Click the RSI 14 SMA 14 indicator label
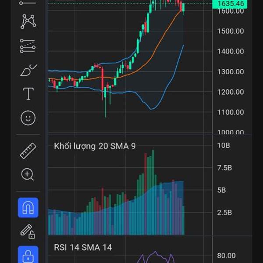263x263 pixels. pyautogui.click(x=83, y=247)
